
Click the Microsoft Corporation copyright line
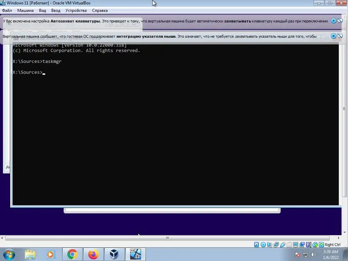[x=76, y=51]
